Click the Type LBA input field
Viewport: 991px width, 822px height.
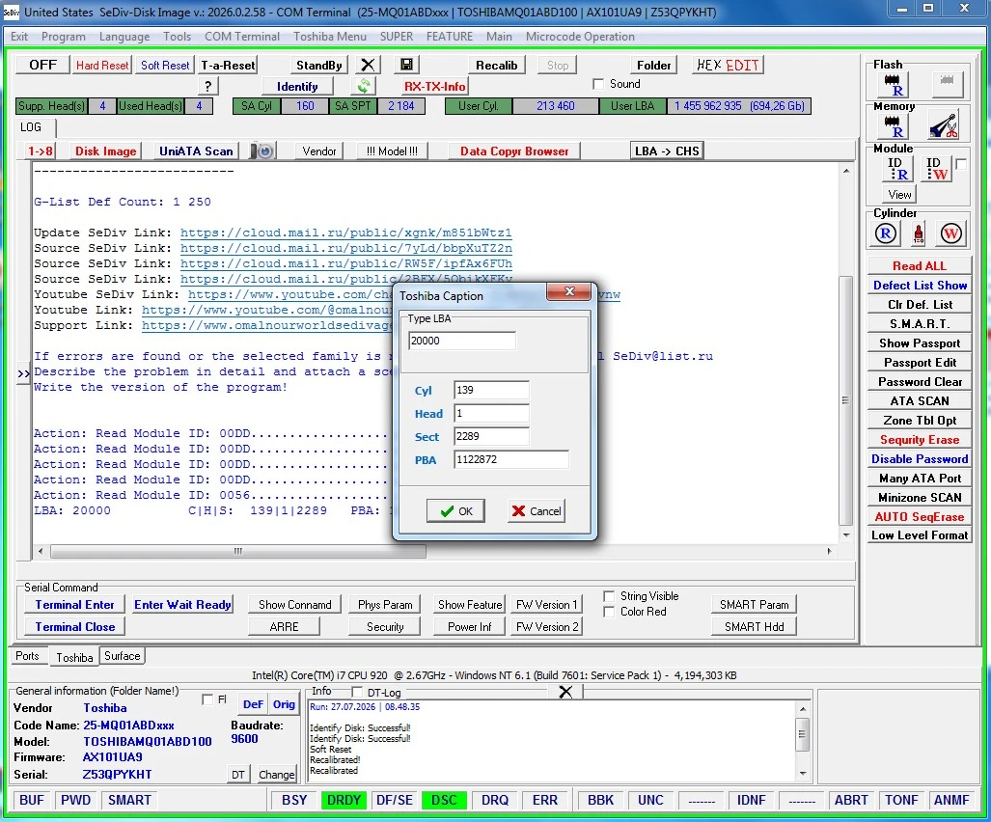(x=461, y=341)
